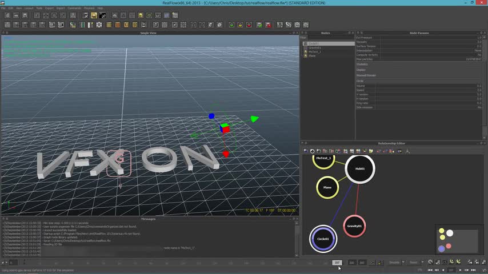
Task: Toggle the Side emission value
Action: click(479, 107)
